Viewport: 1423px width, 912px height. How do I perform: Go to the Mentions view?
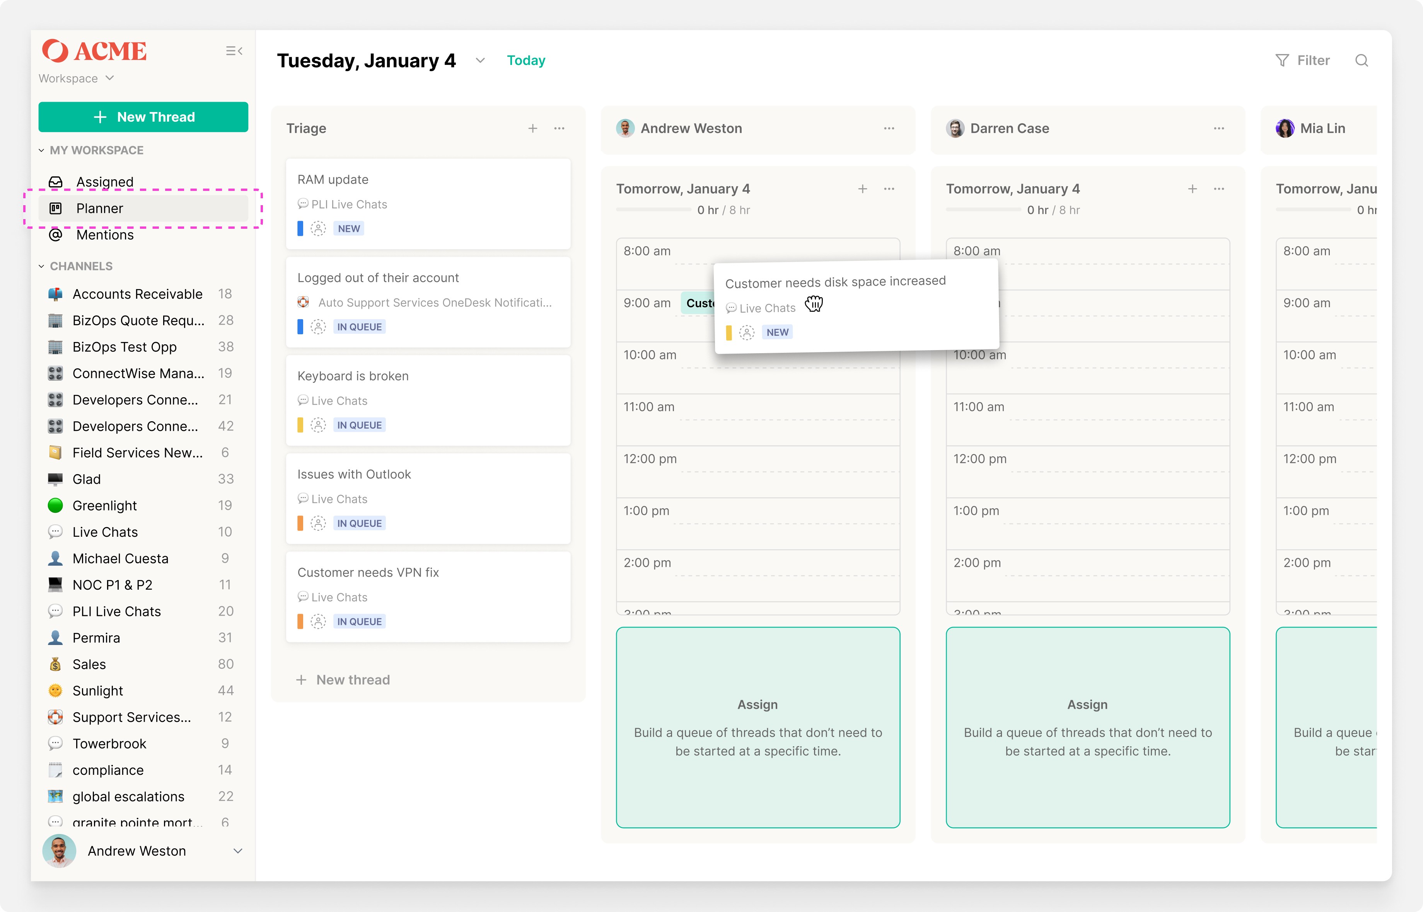pos(105,235)
